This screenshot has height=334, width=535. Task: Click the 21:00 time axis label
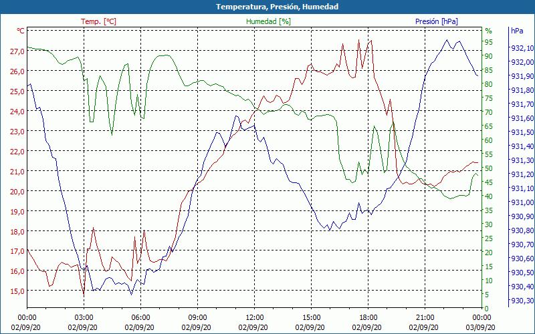coord(425,318)
